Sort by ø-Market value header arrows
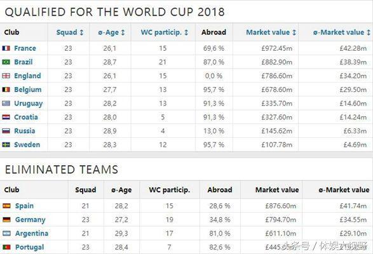This screenshot has height=254, width=373. click(x=369, y=32)
